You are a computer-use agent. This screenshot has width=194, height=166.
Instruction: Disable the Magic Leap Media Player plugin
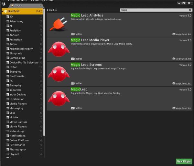coord(72,59)
